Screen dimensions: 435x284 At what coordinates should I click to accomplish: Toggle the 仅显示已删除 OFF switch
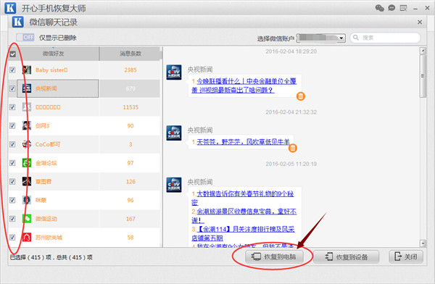click(x=25, y=38)
